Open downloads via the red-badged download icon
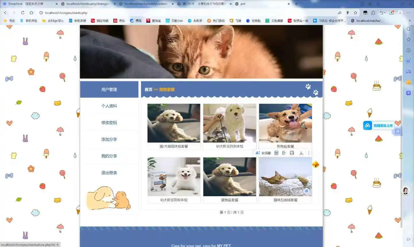This screenshot has width=414, height=247. [x=392, y=13]
